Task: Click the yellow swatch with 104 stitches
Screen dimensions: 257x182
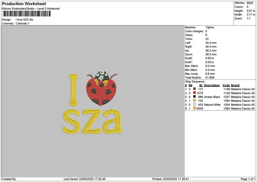Action: point(194,100)
